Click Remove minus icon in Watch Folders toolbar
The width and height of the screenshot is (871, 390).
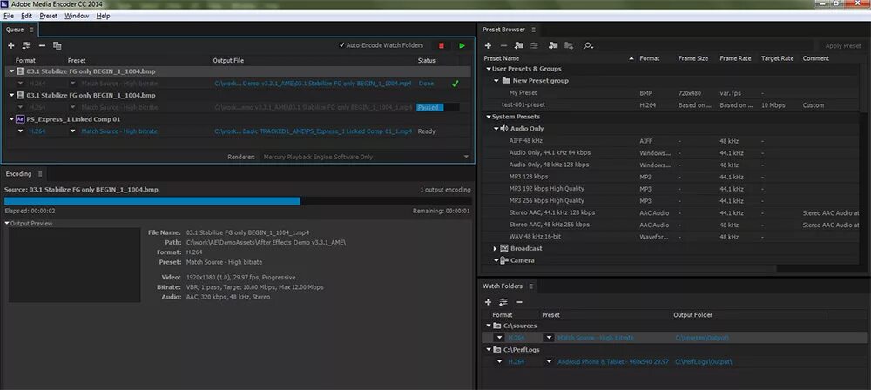point(519,302)
